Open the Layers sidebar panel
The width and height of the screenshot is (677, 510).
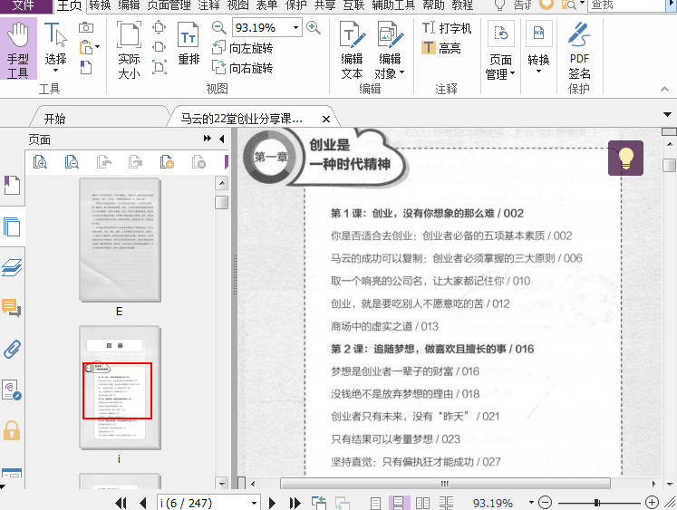[12, 267]
